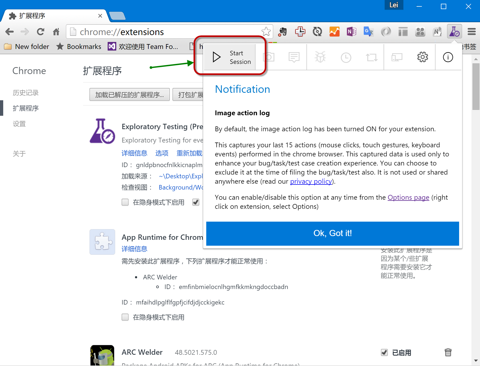This screenshot has height=366, width=480.
Task: Click the ARC Welder extension icon thumbnail
Action: click(x=102, y=355)
